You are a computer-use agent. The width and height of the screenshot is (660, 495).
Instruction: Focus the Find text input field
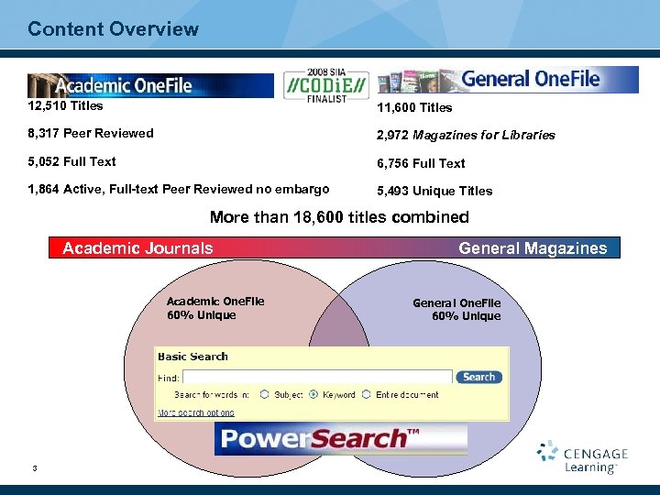(x=318, y=378)
